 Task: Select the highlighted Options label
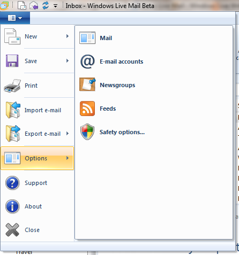[36, 158]
